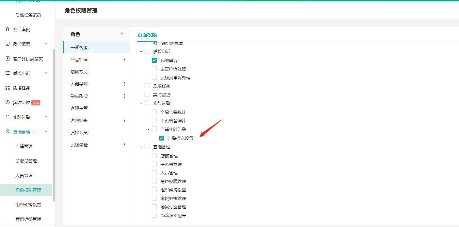The height and width of the screenshot is (227, 459).
Task: Open more options for 大促导师 role
Action: [124, 84]
